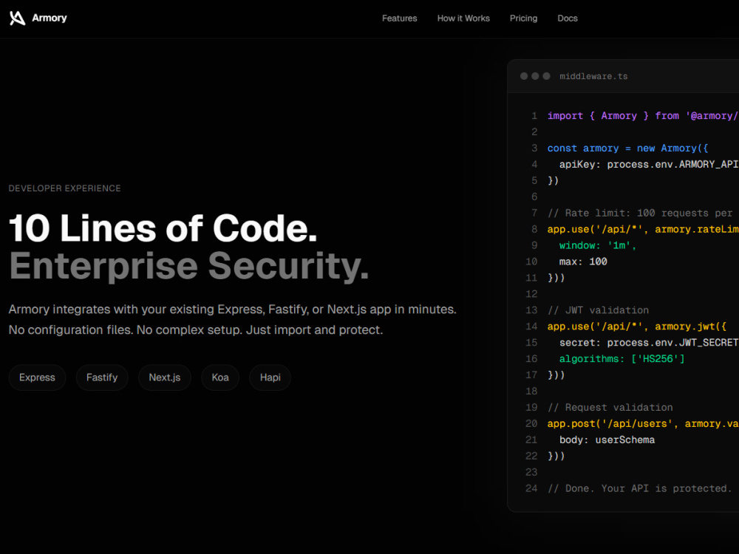The width and height of the screenshot is (739, 554).
Task: Click code line 'apiKey: process.env.ARMORY_API'
Action: tap(649, 165)
